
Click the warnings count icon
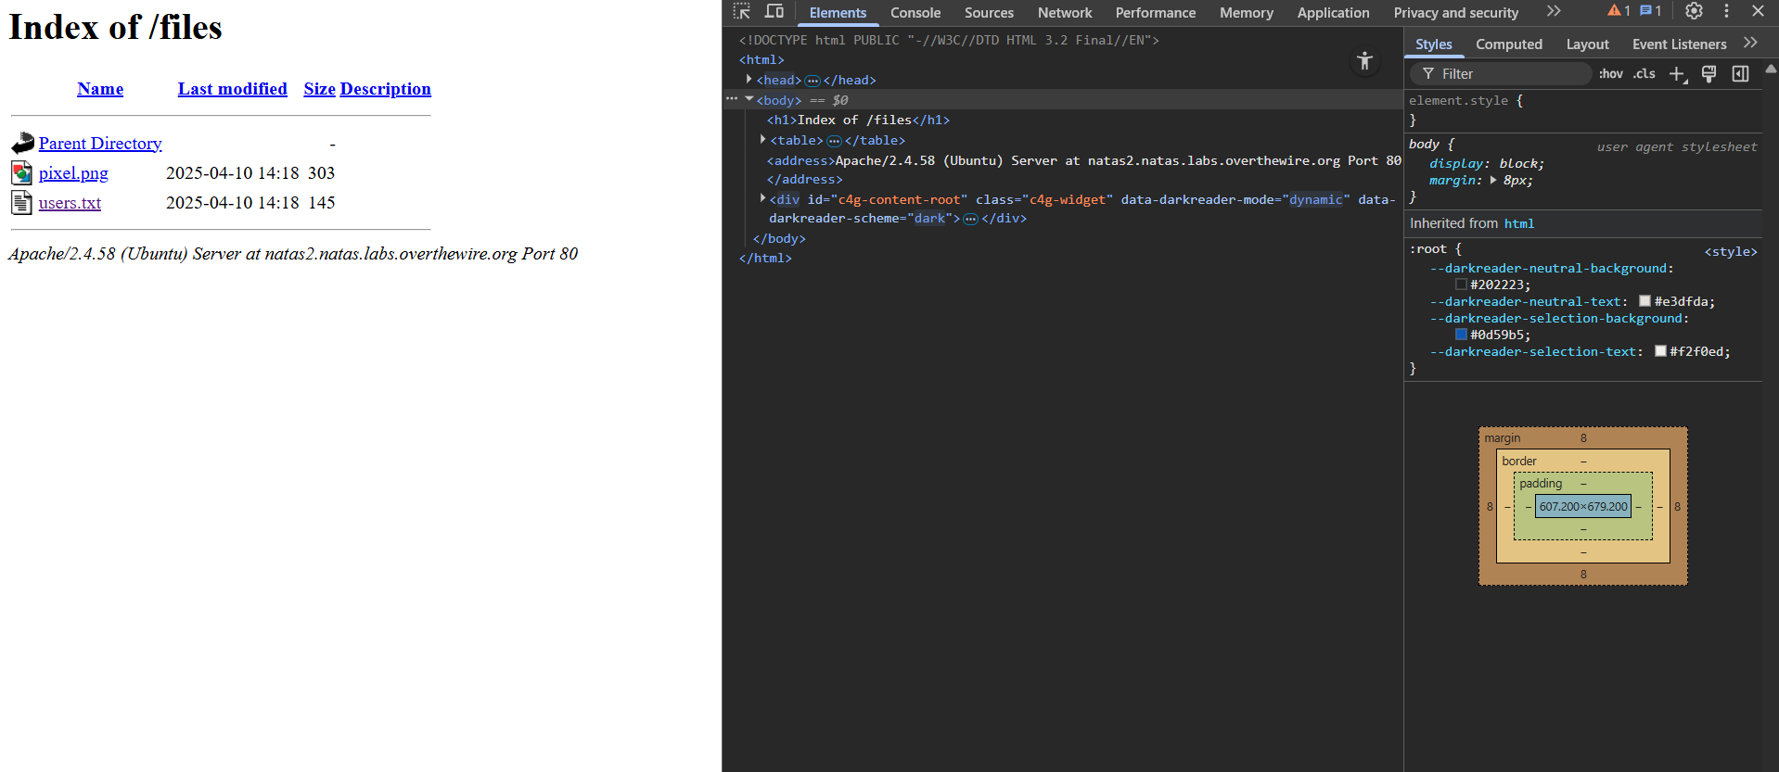[x=1619, y=11]
